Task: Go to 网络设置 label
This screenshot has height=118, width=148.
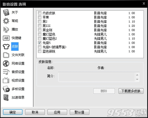Action: pos(18,63)
